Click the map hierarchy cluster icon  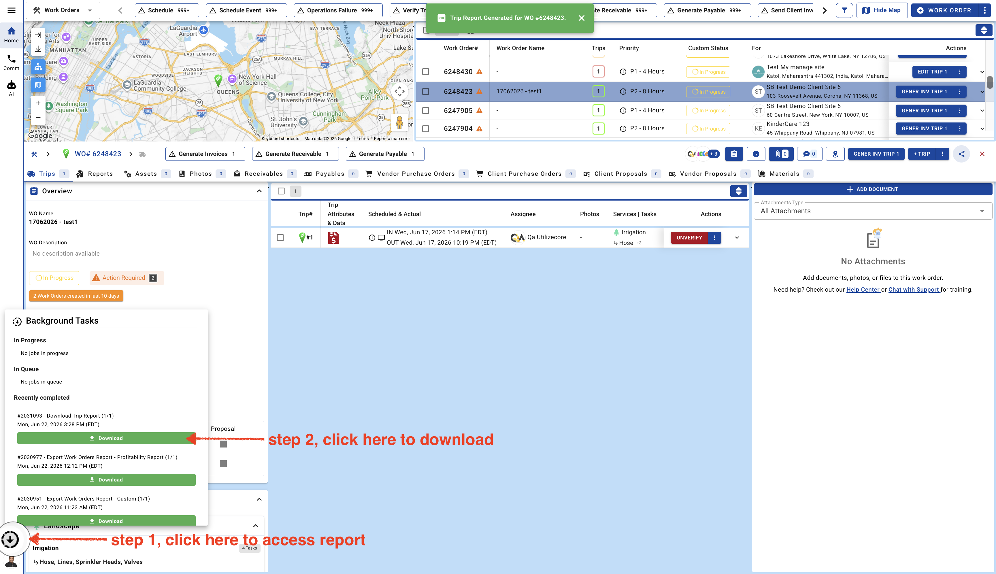point(38,67)
